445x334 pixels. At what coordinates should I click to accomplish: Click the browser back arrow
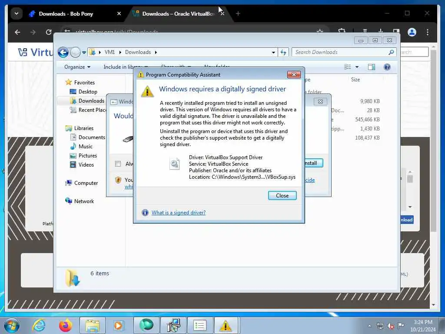coord(17,32)
